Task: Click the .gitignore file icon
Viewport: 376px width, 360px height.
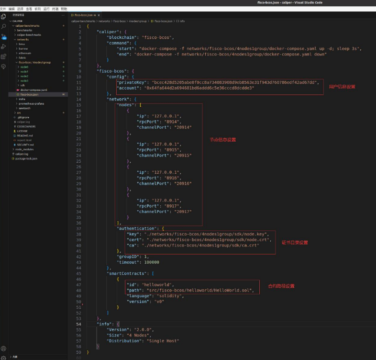Action: tap(15, 117)
